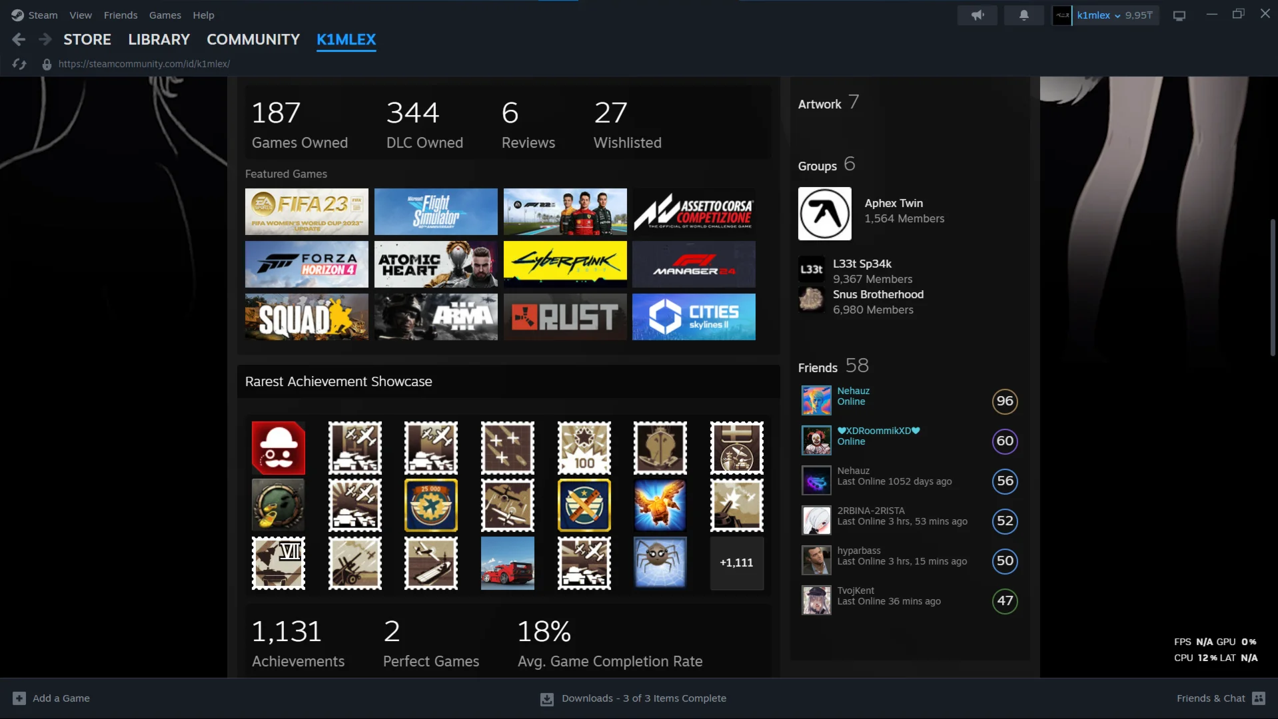Switch to Big Picture mode icon
Viewport: 1278px width, 719px height.
click(x=1179, y=15)
